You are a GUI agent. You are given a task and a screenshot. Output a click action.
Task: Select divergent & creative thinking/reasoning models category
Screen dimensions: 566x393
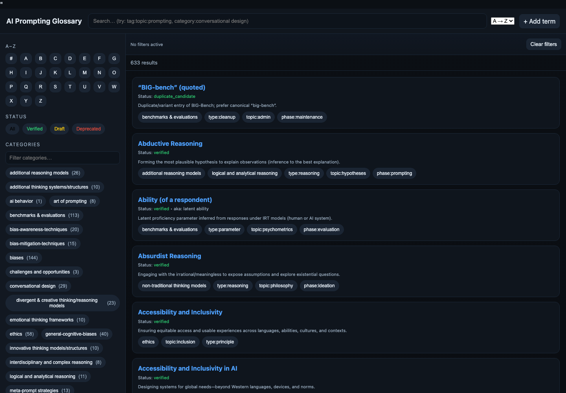pos(62,303)
